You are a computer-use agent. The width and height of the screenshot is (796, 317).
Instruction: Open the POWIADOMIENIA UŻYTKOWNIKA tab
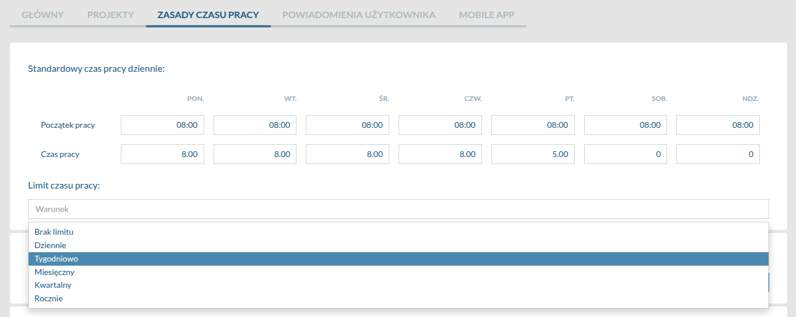tap(359, 15)
